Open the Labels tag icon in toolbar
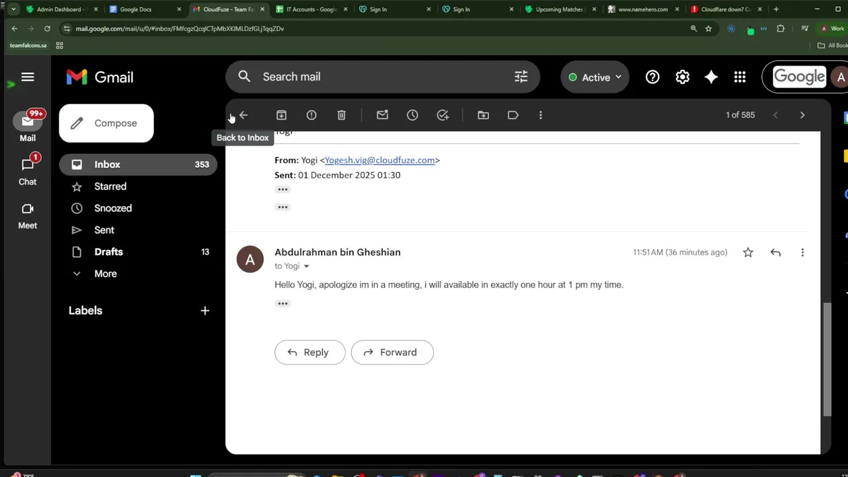 coord(513,115)
